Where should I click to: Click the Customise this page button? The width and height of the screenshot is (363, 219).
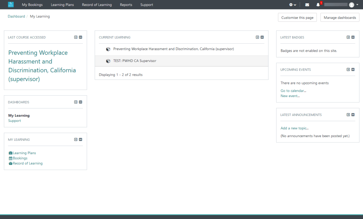click(x=297, y=17)
